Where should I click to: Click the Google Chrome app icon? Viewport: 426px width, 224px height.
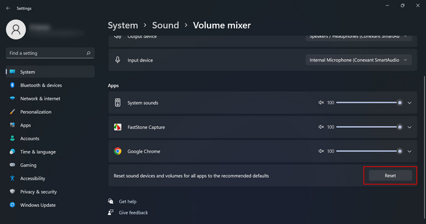point(117,151)
